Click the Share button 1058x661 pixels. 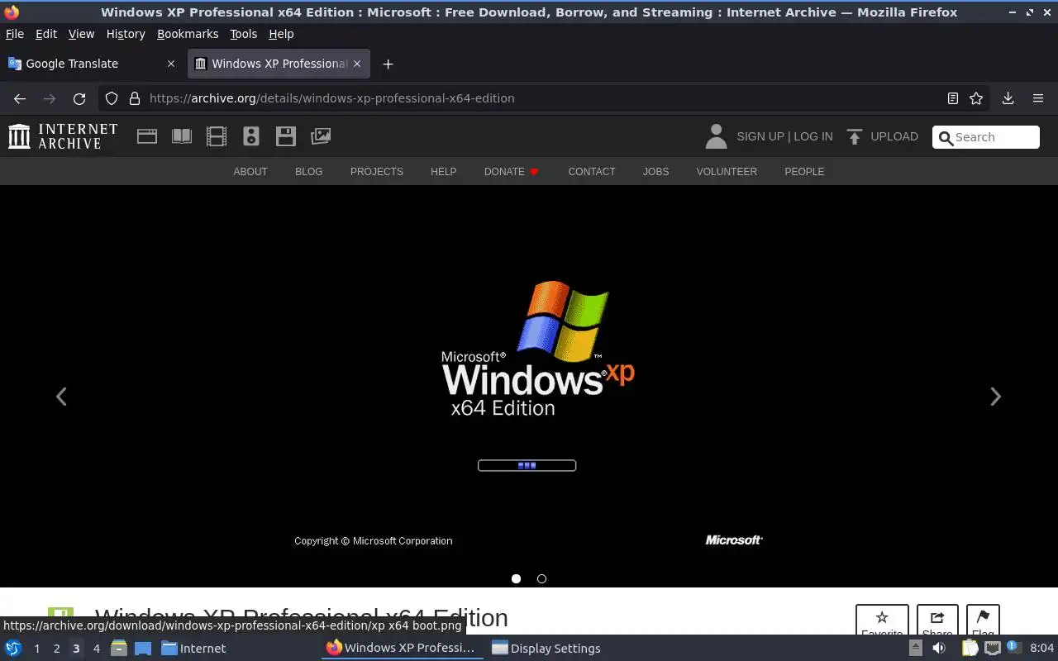pyautogui.click(x=937, y=621)
